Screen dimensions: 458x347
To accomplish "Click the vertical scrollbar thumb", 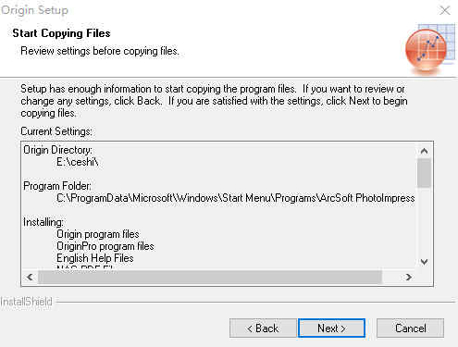I will pyautogui.click(x=424, y=173).
